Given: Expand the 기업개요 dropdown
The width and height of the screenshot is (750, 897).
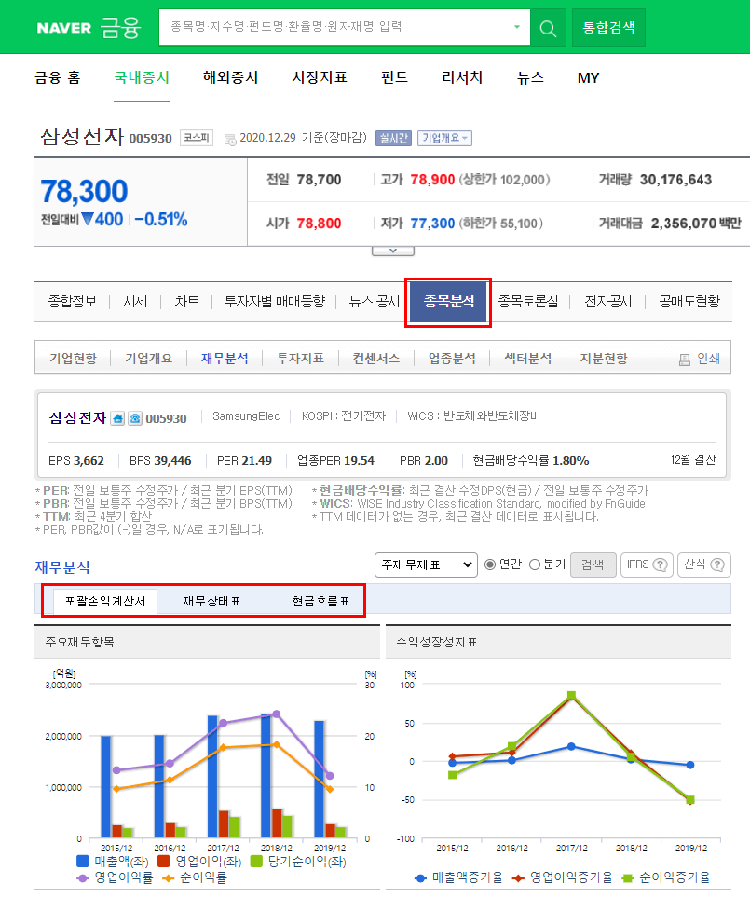Looking at the screenshot, I should point(444,138).
